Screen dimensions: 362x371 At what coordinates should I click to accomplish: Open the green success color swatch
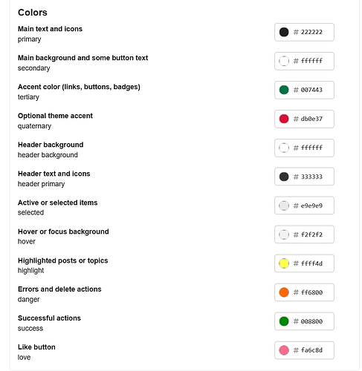click(284, 321)
